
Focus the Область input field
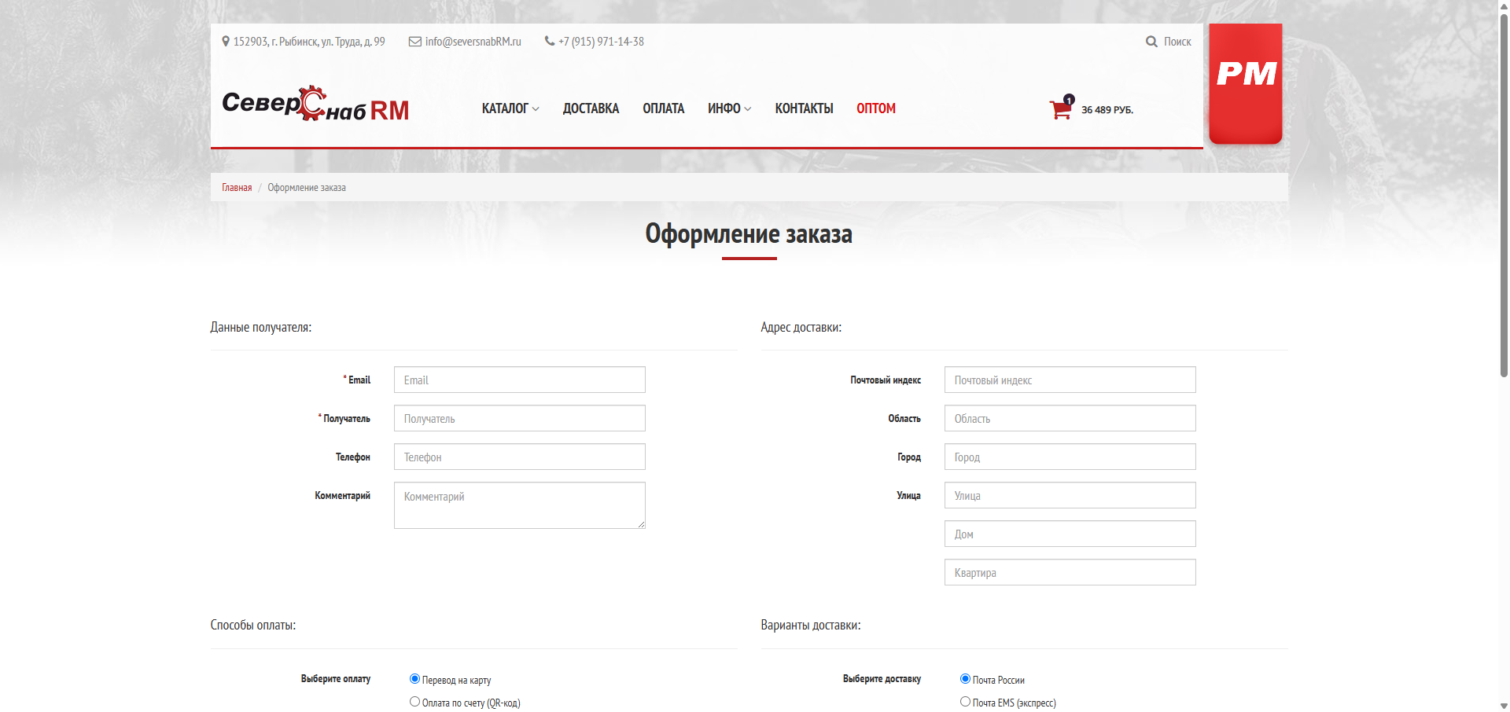click(x=1070, y=418)
